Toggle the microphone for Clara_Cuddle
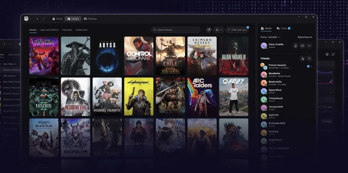 coord(296,46)
